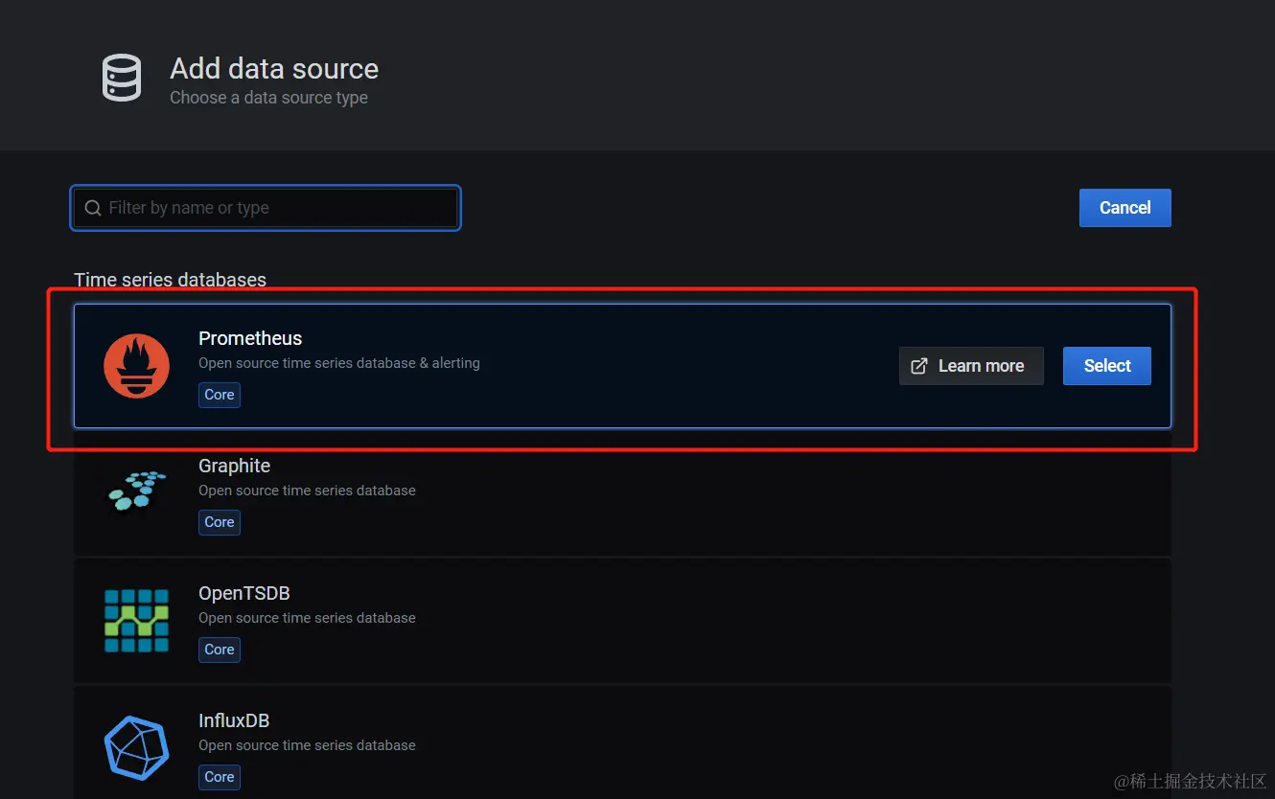This screenshot has height=799, width=1275.
Task: Click the Core badge under OpenTSDB
Action: point(220,650)
